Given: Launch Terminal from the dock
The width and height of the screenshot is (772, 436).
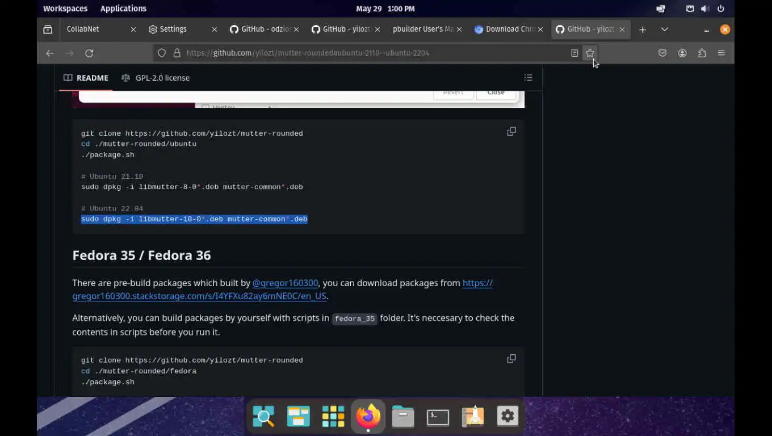Looking at the screenshot, I should (438, 417).
